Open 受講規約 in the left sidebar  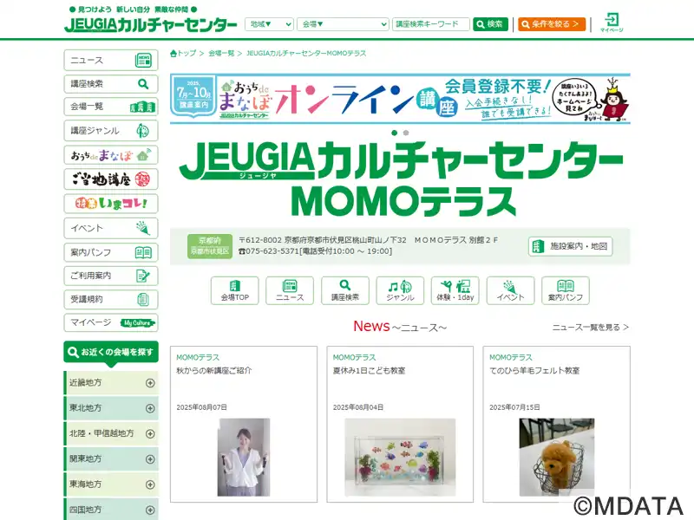111,299
